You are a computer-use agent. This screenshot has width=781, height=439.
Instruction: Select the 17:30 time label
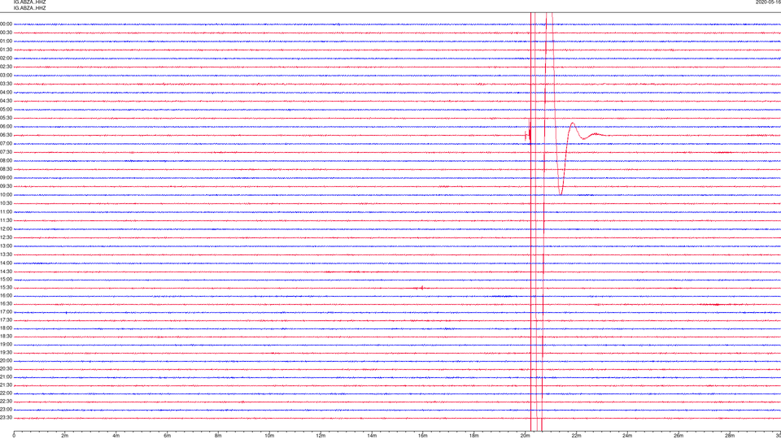[x=6, y=320]
